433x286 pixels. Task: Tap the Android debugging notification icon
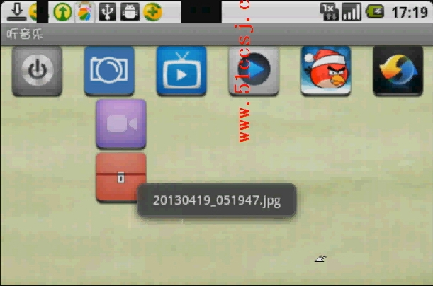(130, 11)
